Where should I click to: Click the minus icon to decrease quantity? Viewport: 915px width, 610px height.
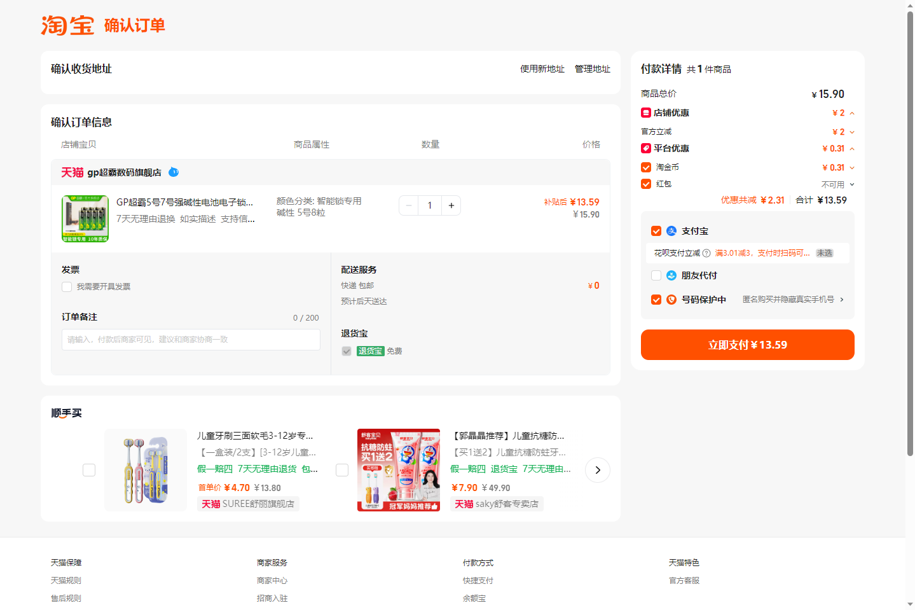coord(409,205)
